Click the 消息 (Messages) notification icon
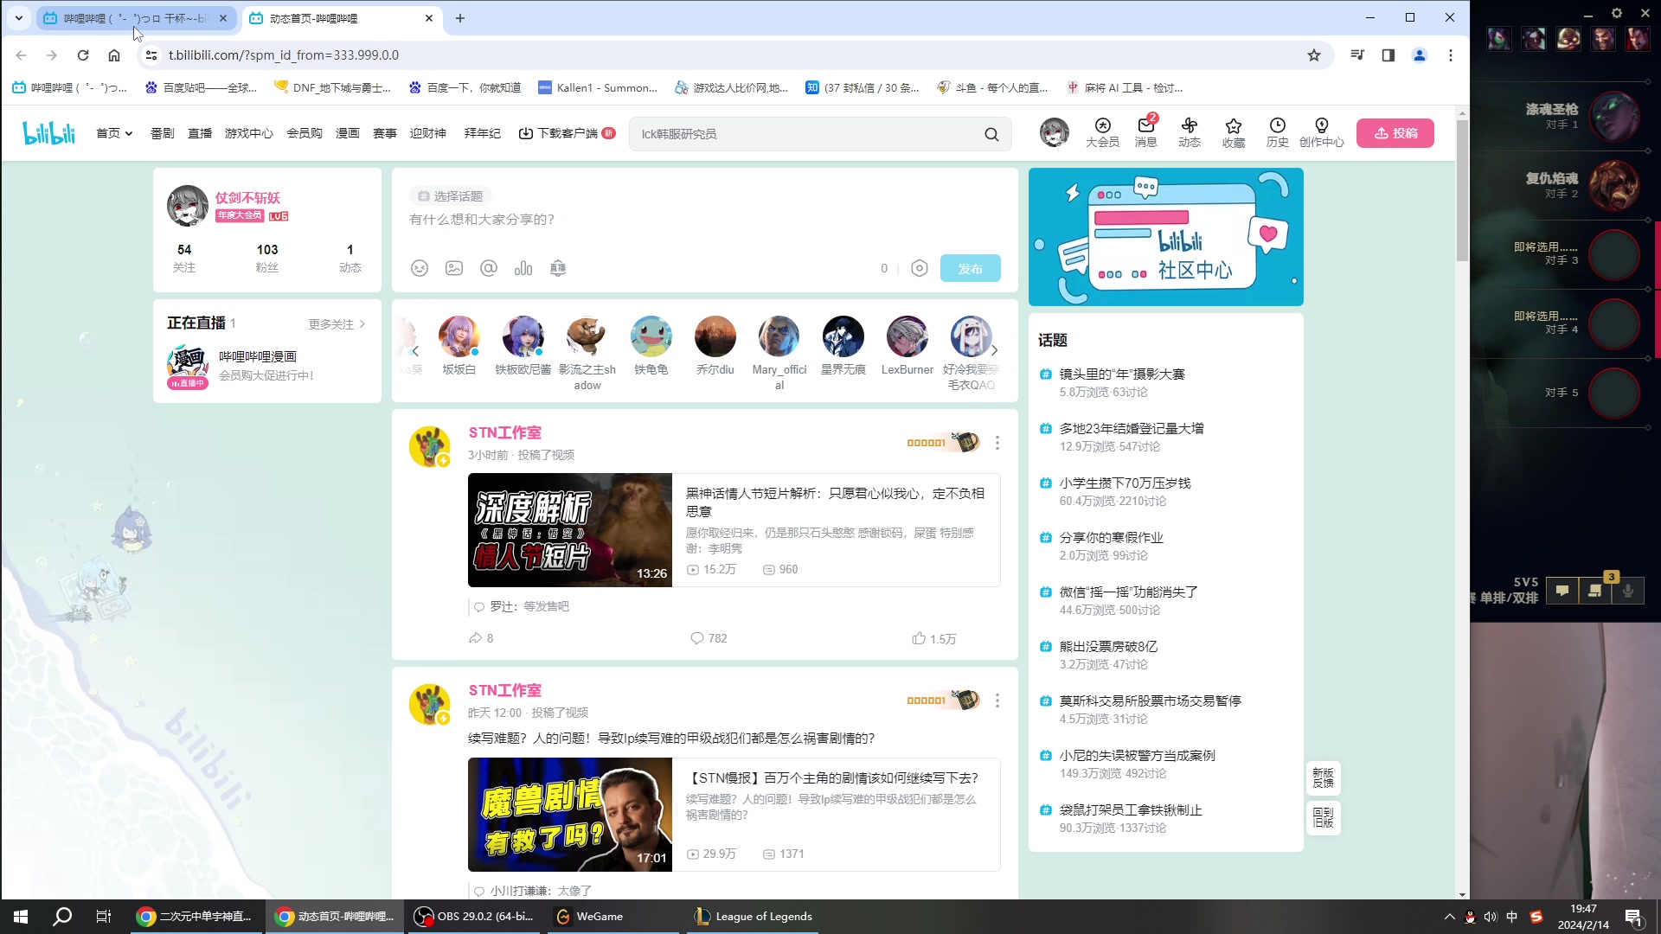The image size is (1661, 934). pyautogui.click(x=1146, y=131)
